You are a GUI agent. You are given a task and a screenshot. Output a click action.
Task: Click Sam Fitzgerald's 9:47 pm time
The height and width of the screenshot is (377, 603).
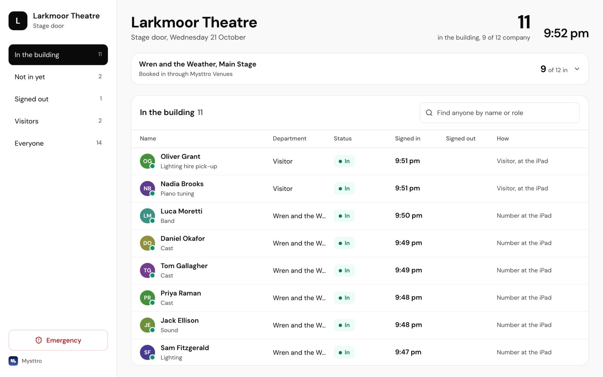(408, 352)
